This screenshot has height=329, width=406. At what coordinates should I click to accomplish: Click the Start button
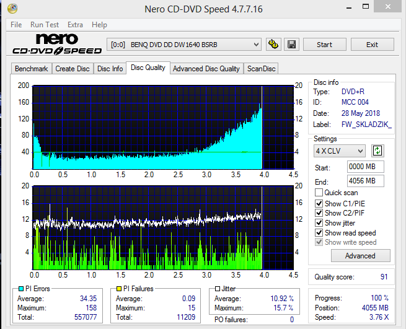click(x=324, y=45)
